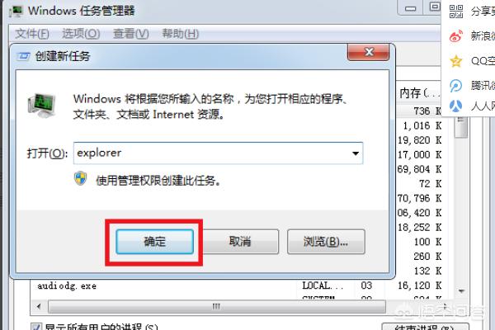Click the horizontal scrollbar thumb
Screen dimensions: 495x330
pos(216,306)
